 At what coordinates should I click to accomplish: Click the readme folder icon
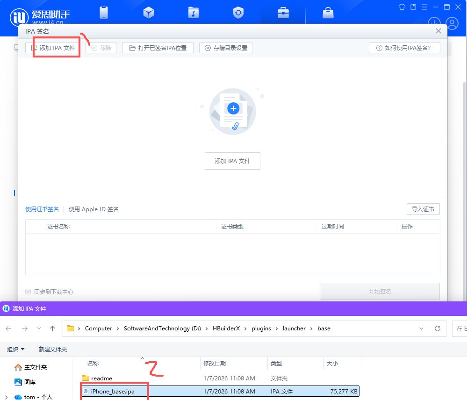coord(86,378)
